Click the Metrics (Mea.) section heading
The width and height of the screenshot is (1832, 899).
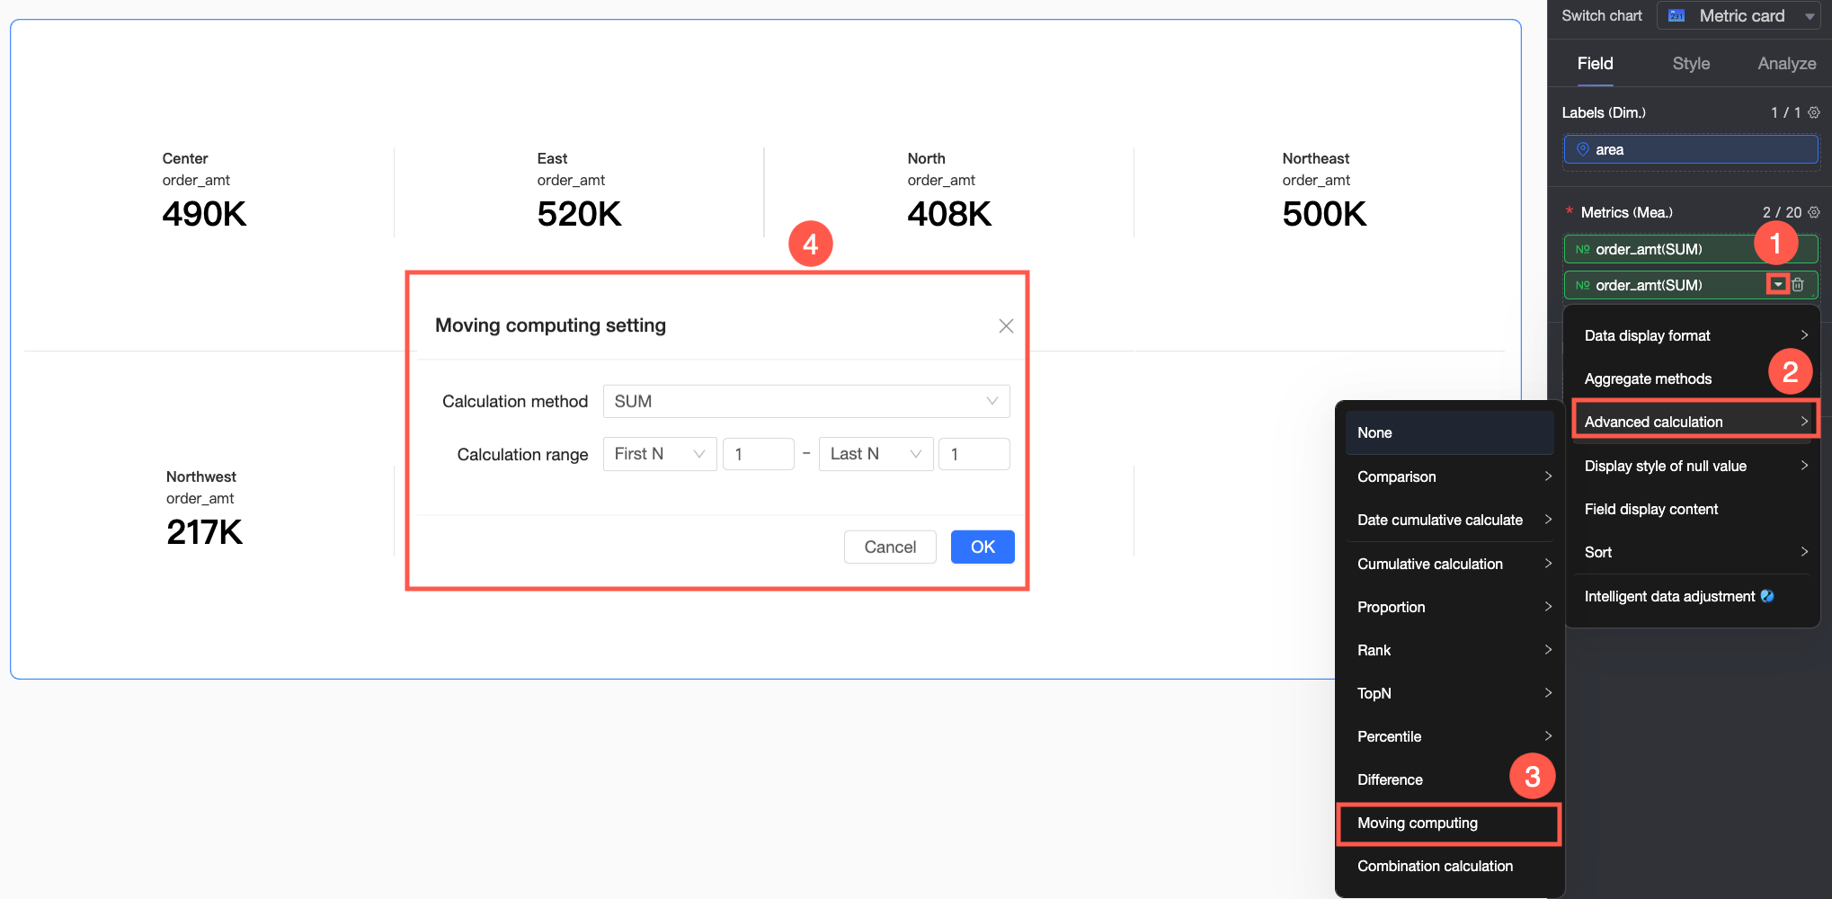tap(1627, 212)
